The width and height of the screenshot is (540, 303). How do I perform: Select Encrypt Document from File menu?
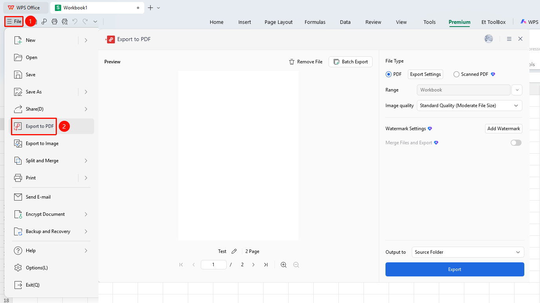pos(51,214)
